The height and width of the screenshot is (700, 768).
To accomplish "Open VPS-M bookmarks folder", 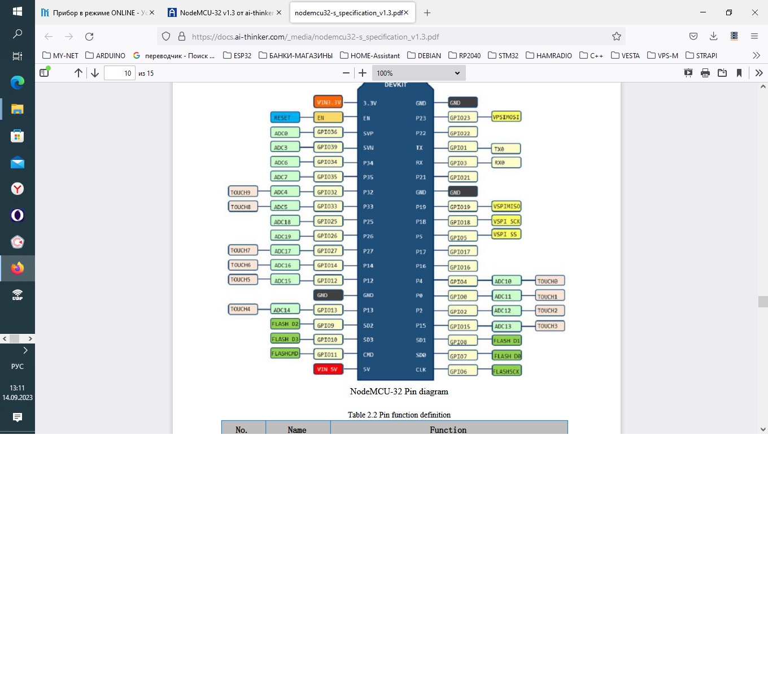I will pyautogui.click(x=663, y=55).
